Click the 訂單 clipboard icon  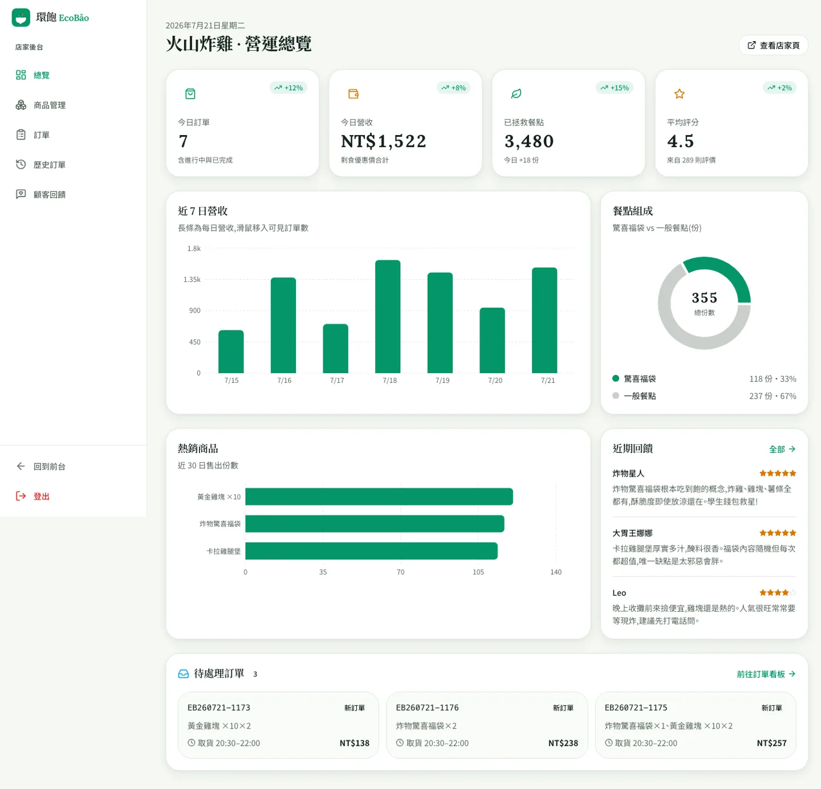(x=21, y=134)
